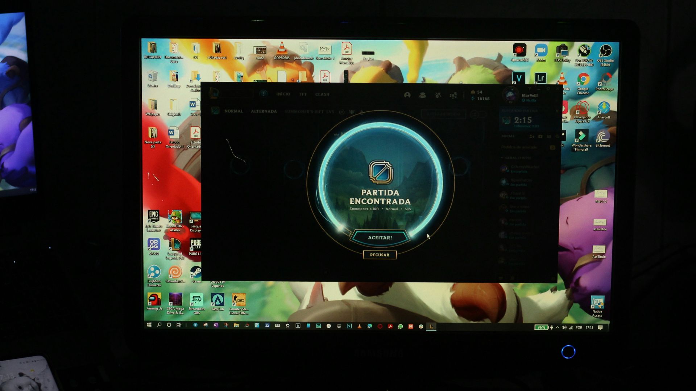Click the friend search magnifier icon

(557, 137)
